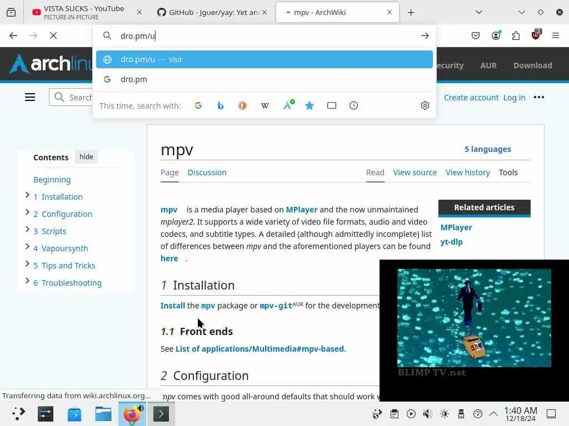Click the Go arrow in address bar
Image resolution: width=569 pixels, height=426 pixels.
pos(425,35)
